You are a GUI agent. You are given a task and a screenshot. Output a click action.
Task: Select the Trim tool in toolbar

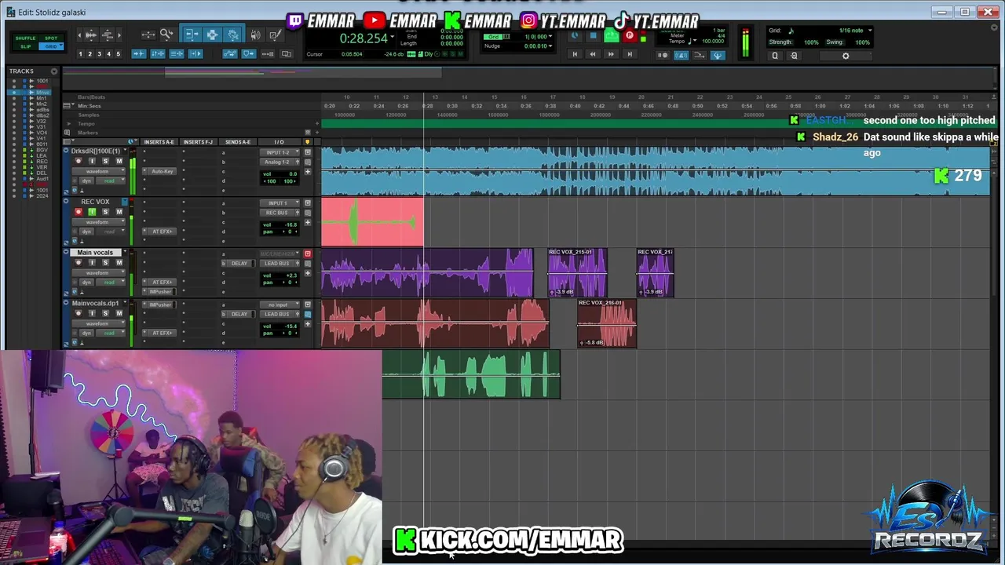(x=192, y=35)
